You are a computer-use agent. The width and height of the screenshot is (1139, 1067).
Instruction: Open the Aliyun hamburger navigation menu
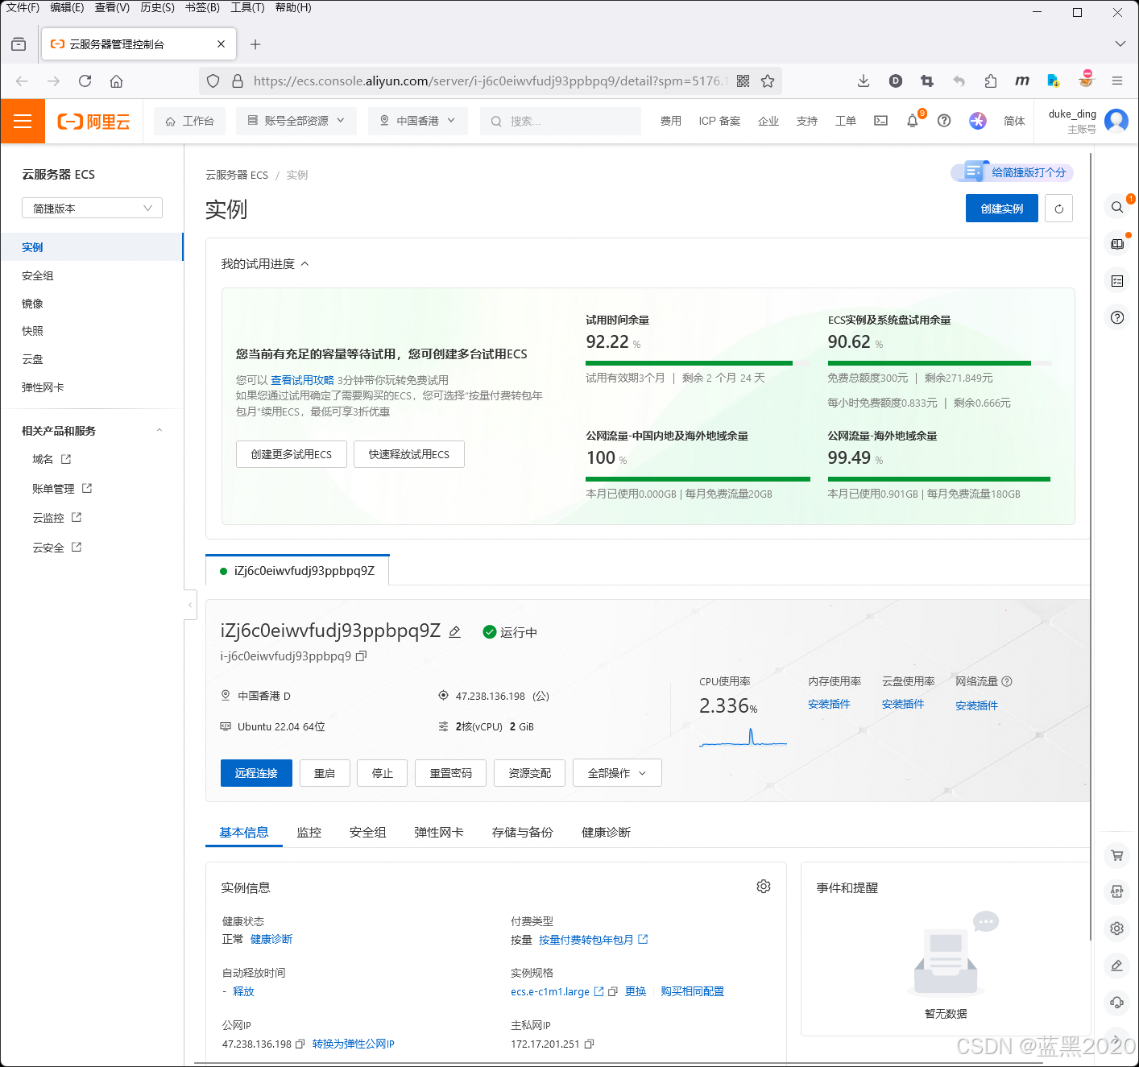point(23,121)
